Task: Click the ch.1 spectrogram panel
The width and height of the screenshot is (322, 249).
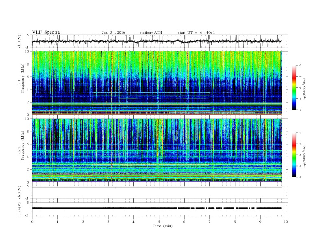Action: [x=157, y=83]
